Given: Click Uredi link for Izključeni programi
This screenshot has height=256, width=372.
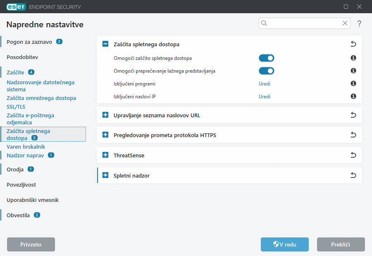Looking at the screenshot, I should 265,84.
